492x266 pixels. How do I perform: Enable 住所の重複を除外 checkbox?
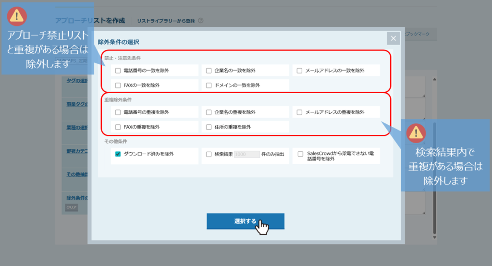click(x=209, y=127)
